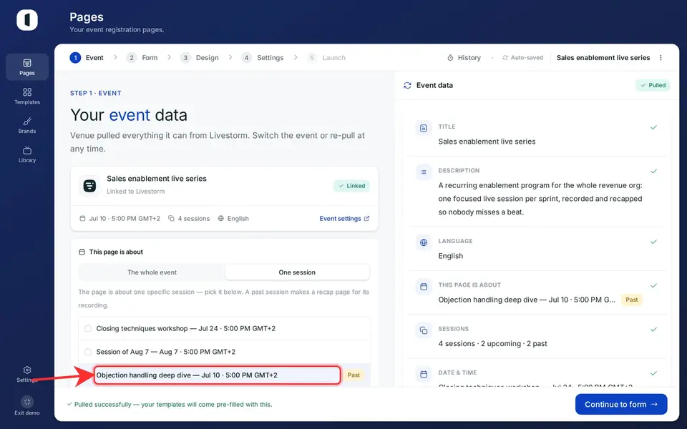This screenshot has width=687, height=429.
Task: Click the green check next to Sessions
Action: point(653,329)
